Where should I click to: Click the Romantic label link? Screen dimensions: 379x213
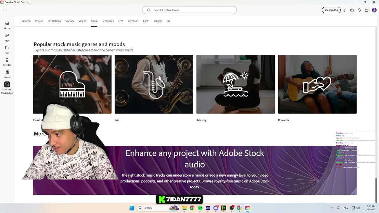pos(284,120)
